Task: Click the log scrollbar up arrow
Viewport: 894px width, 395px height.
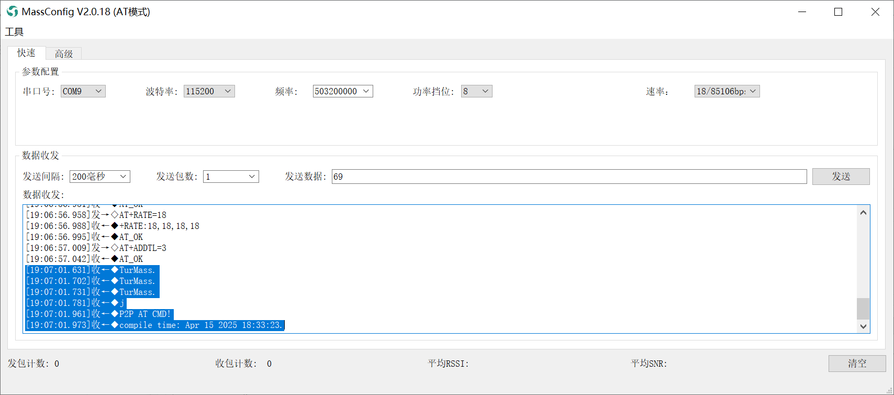Action: tap(863, 212)
